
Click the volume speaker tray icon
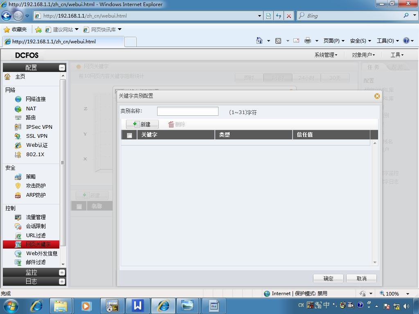click(406, 306)
